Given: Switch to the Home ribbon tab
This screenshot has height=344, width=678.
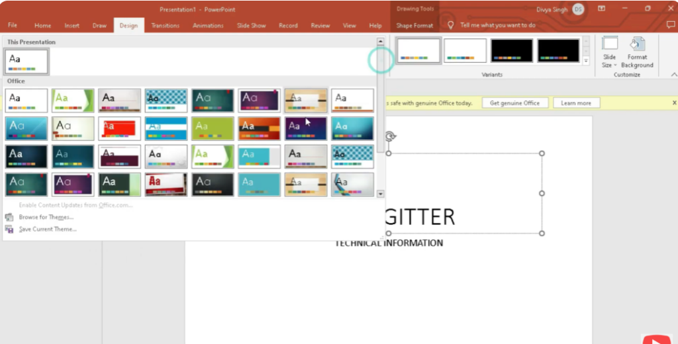Looking at the screenshot, I should tap(42, 26).
